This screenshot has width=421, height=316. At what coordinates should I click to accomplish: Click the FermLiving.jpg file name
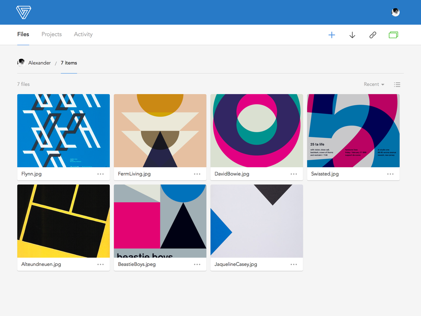(x=134, y=174)
